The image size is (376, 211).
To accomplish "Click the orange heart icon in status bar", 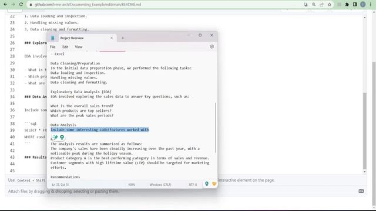I will click(214, 183).
